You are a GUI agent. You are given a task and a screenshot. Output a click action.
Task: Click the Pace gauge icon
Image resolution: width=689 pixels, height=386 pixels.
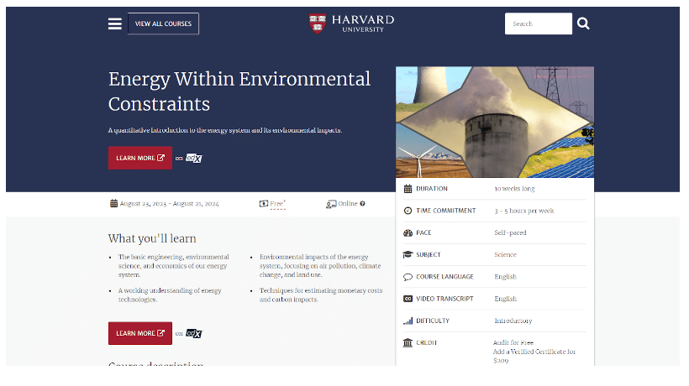[x=408, y=233]
